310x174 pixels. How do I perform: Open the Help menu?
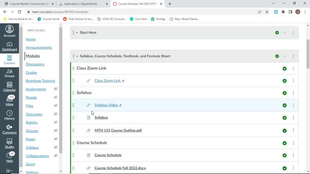click(10, 157)
